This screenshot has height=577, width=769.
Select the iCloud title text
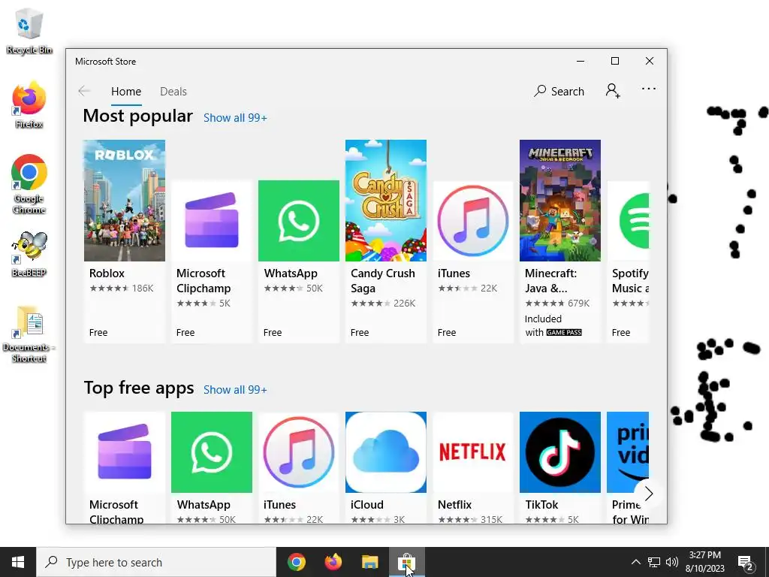point(366,505)
